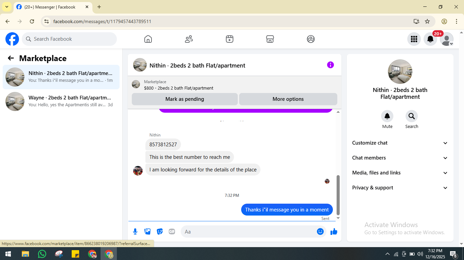The height and width of the screenshot is (260, 464).
Task: Click the Search Facebook input field
Action: point(69,39)
